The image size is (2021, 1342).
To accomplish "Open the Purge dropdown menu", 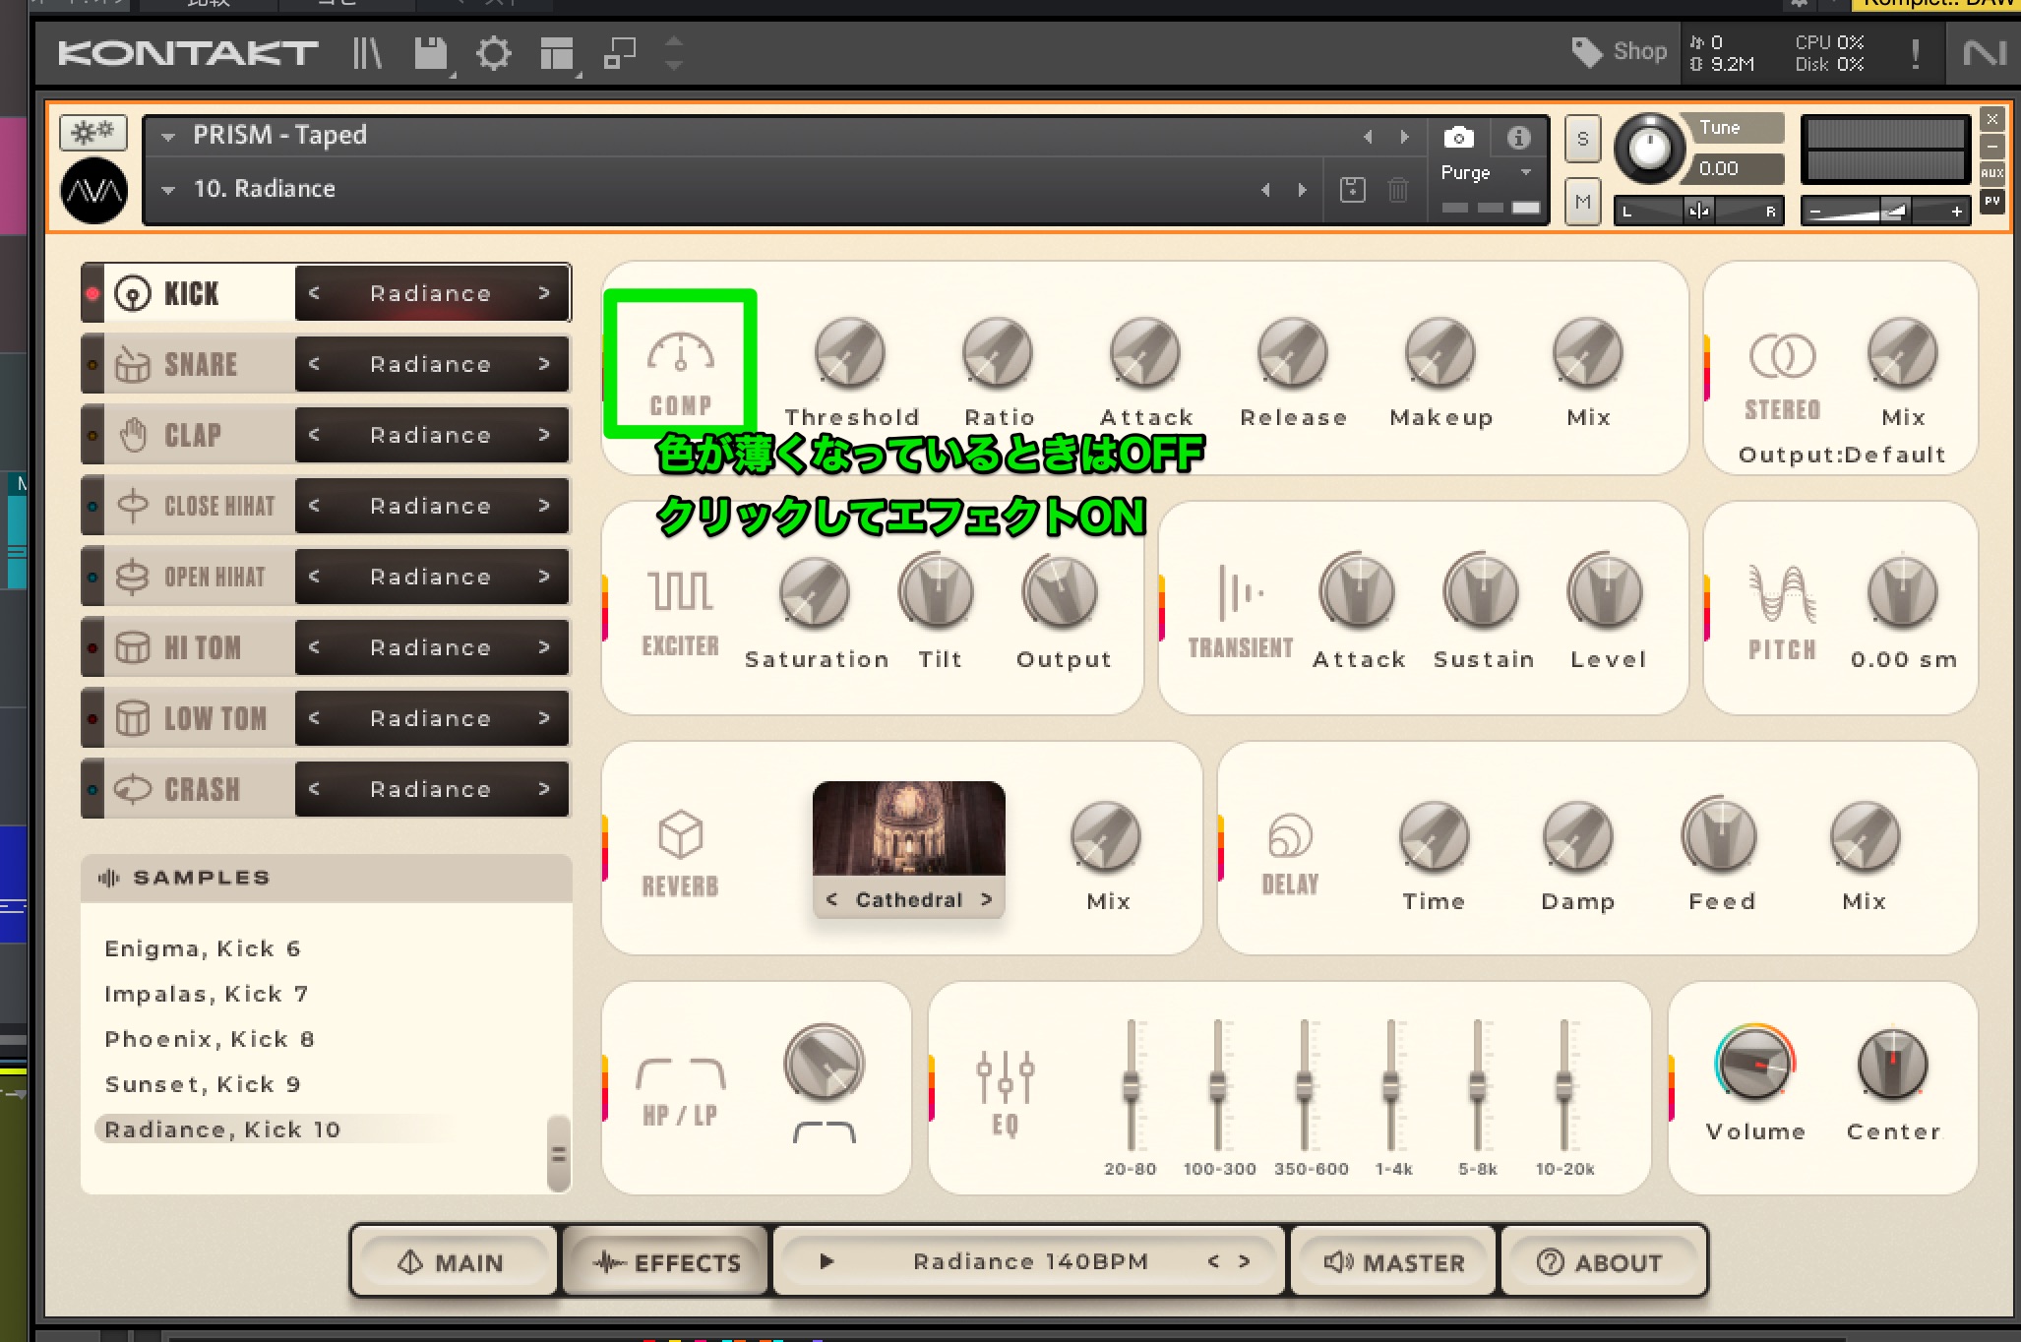I will click(x=1525, y=172).
